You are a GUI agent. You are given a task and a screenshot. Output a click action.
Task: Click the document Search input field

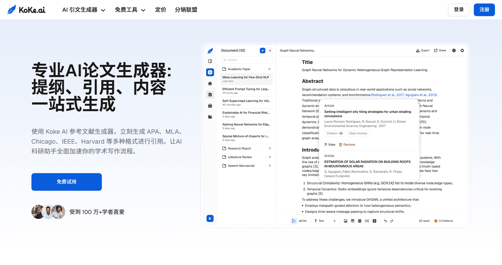click(x=247, y=60)
